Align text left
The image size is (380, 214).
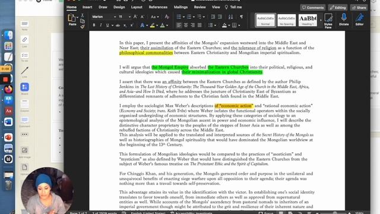tap(179, 25)
